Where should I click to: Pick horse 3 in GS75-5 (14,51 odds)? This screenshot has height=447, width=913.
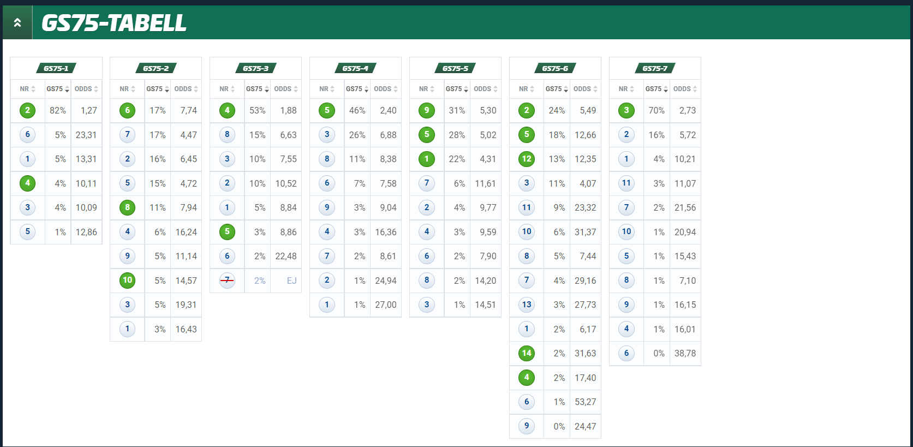(x=427, y=305)
